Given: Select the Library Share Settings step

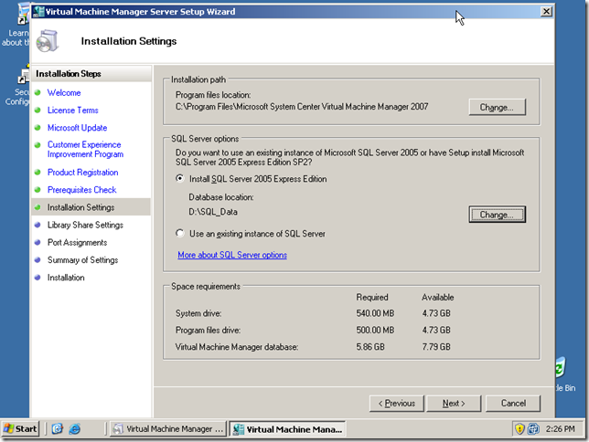Looking at the screenshot, I should [x=85, y=225].
